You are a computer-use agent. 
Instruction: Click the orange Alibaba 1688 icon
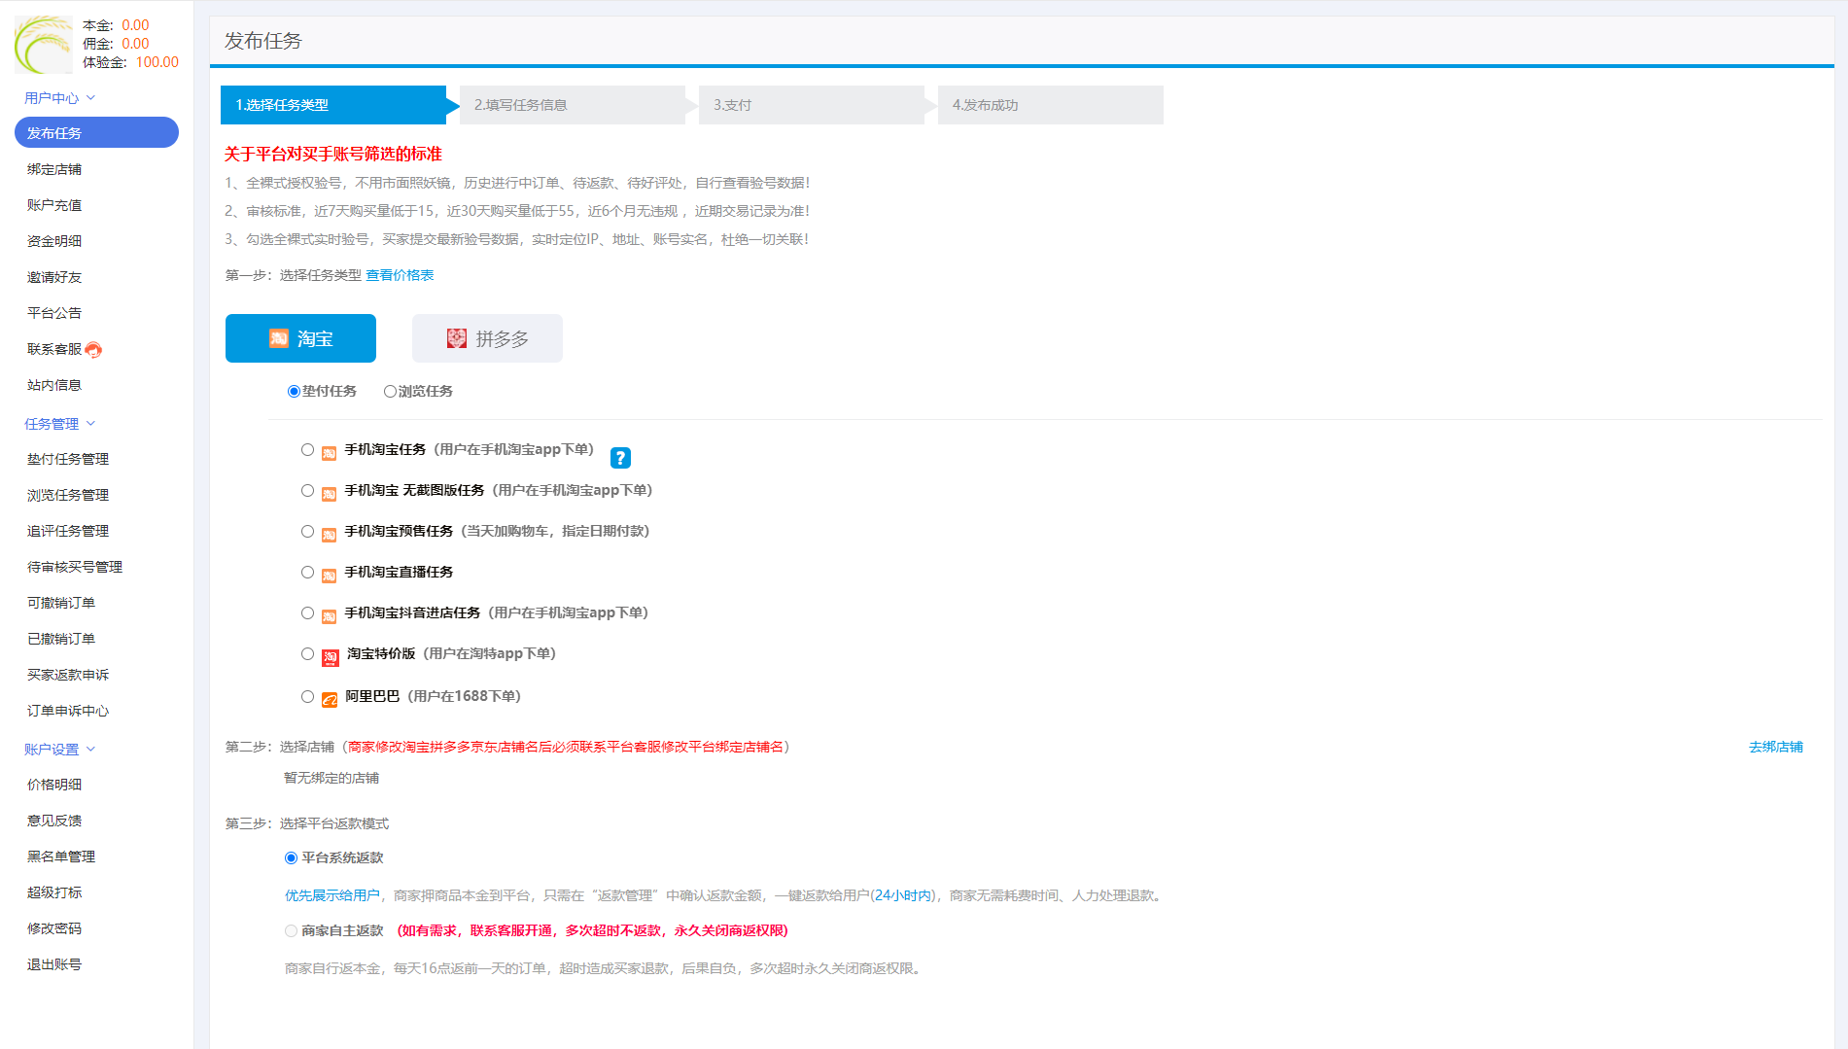(330, 699)
